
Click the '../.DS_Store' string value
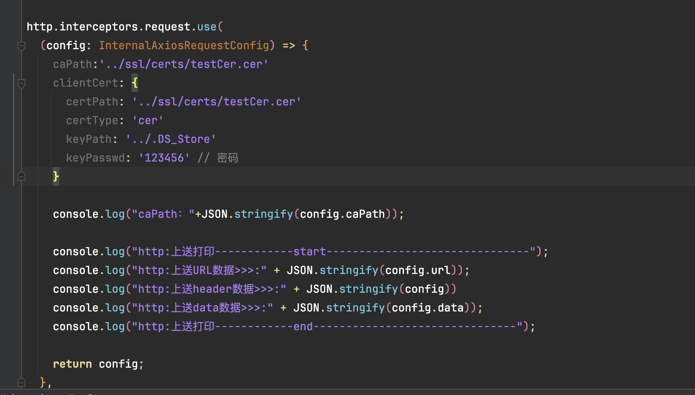(171, 139)
